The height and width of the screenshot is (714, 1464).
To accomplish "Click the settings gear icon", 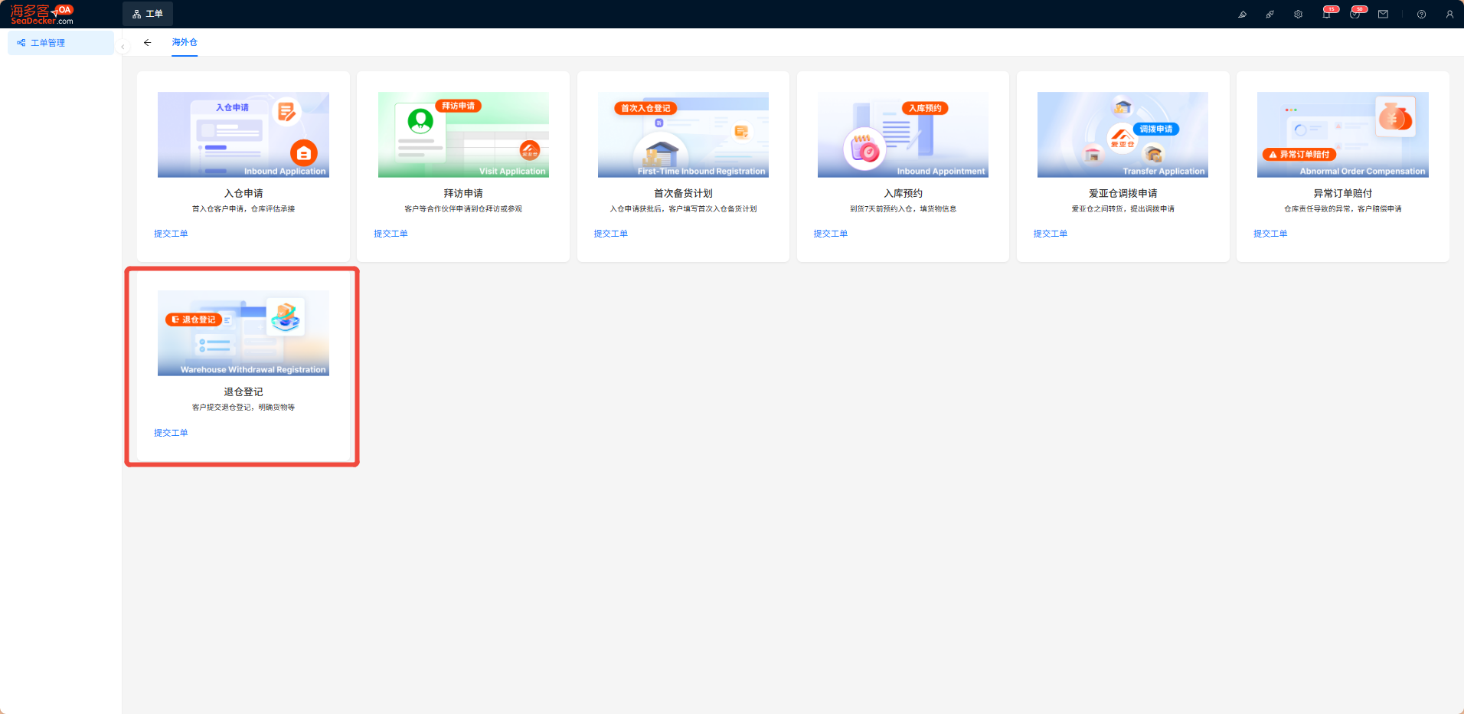I will [1299, 14].
